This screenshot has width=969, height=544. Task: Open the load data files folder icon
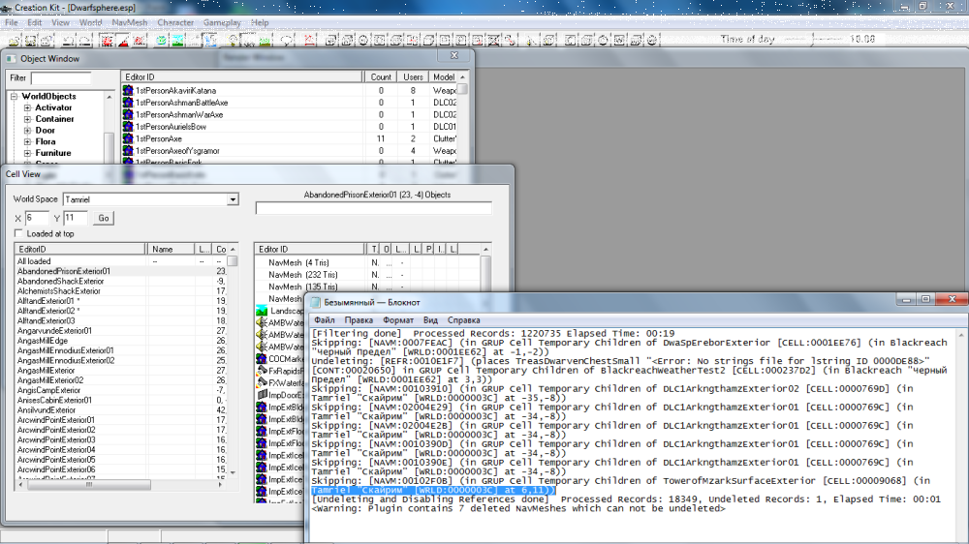tap(14, 41)
